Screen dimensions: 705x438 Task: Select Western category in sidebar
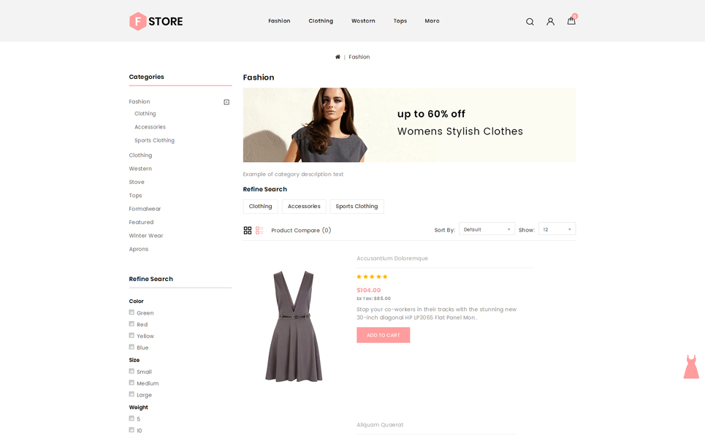click(x=140, y=169)
